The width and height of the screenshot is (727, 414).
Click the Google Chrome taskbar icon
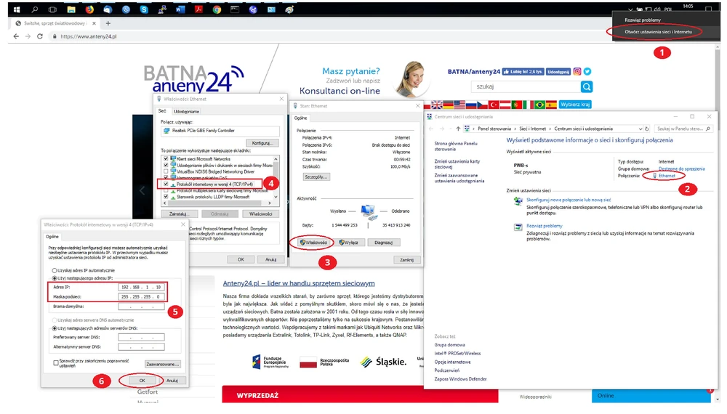(x=217, y=10)
